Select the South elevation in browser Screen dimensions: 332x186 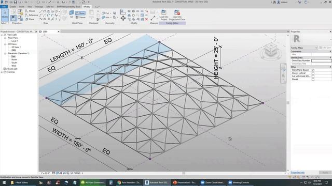click(14, 63)
